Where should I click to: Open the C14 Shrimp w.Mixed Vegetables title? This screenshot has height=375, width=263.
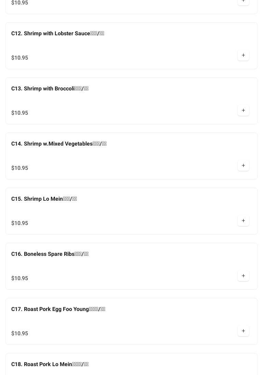[x=59, y=144]
